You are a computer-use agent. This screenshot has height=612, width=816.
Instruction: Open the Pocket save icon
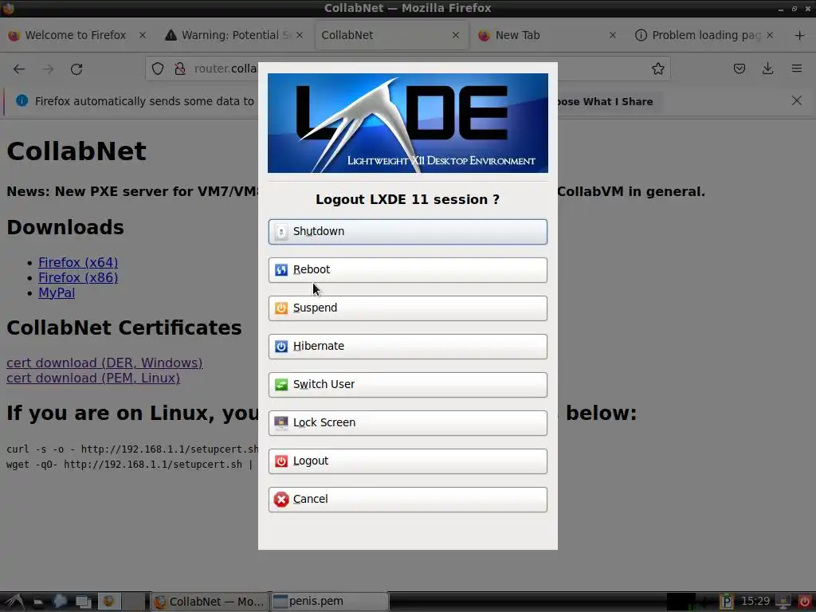coord(739,69)
